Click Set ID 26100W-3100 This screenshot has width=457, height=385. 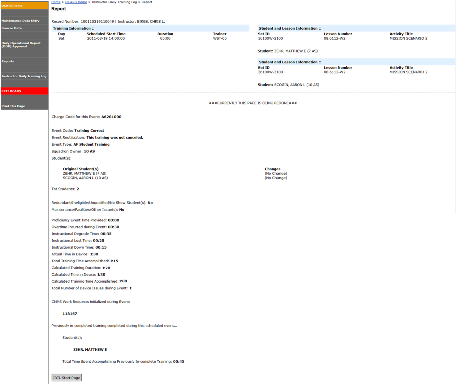click(270, 72)
